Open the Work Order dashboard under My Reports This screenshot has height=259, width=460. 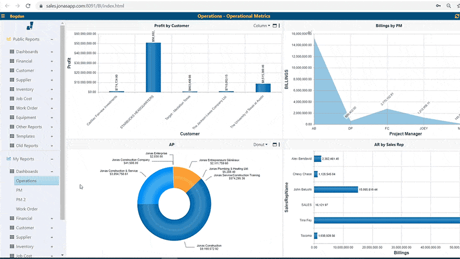tap(27, 209)
